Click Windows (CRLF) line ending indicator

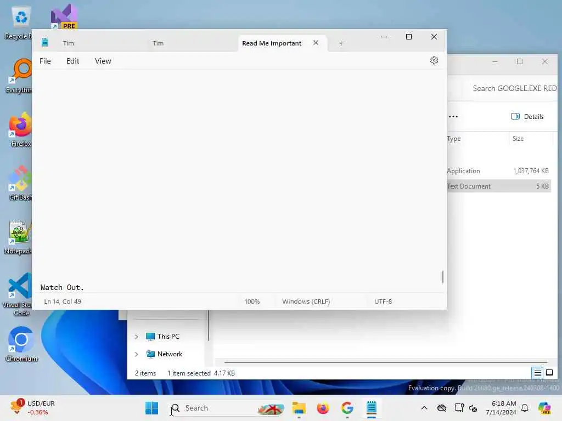(x=306, y=301)
